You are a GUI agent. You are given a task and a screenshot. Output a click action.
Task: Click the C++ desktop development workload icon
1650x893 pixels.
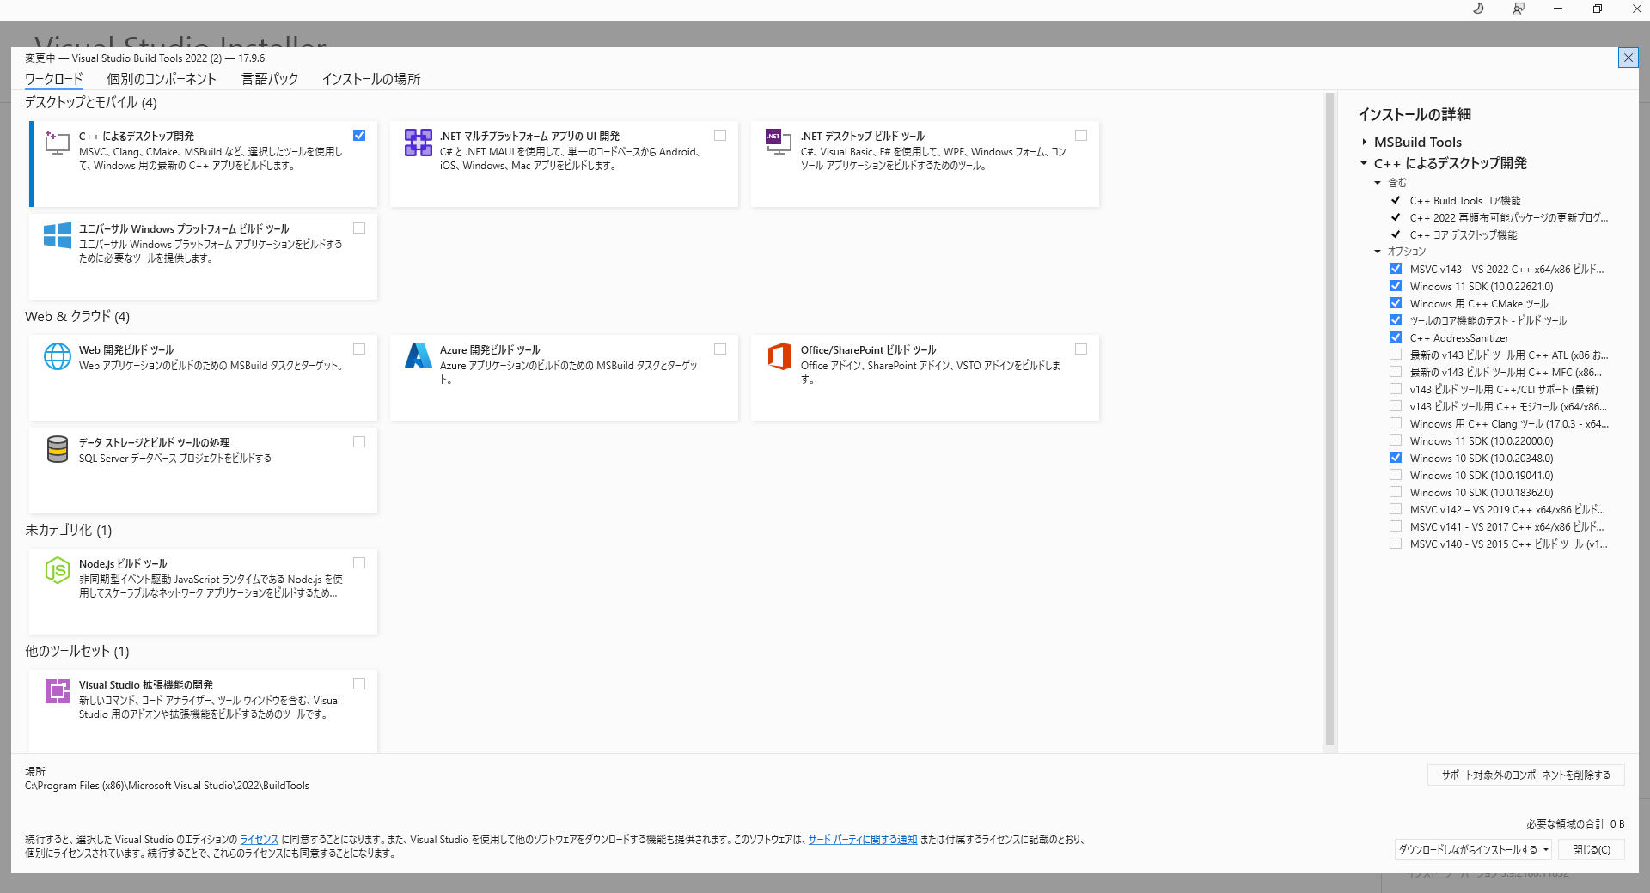[x=57, y=143]
